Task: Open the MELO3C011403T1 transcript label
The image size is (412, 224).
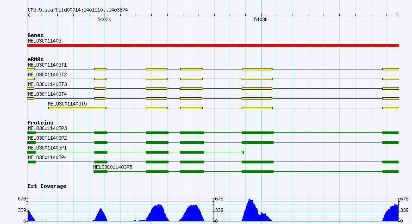Action: [x=47, y=65]
